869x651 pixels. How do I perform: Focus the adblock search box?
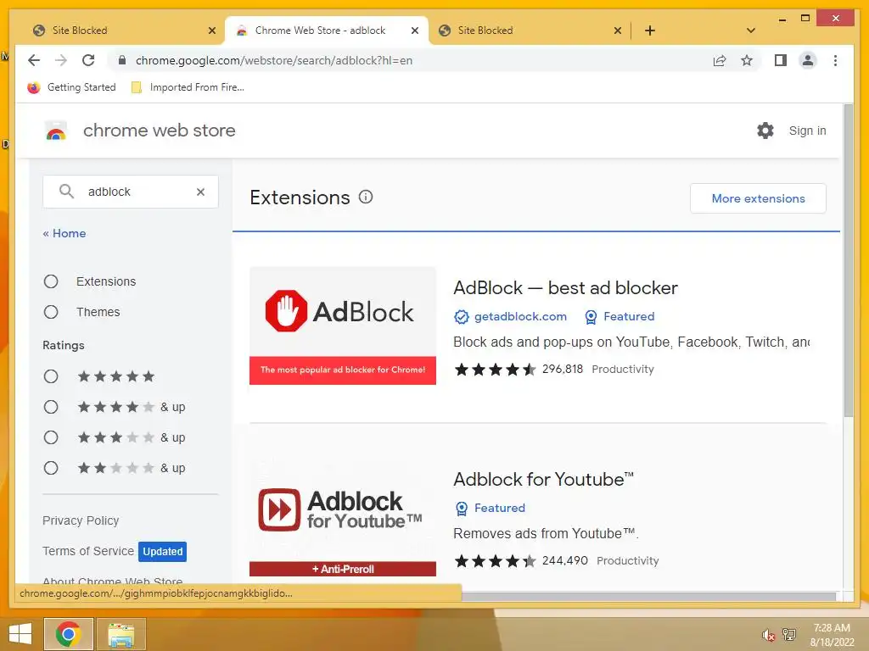pyautogui.click(x=130, y=192)
